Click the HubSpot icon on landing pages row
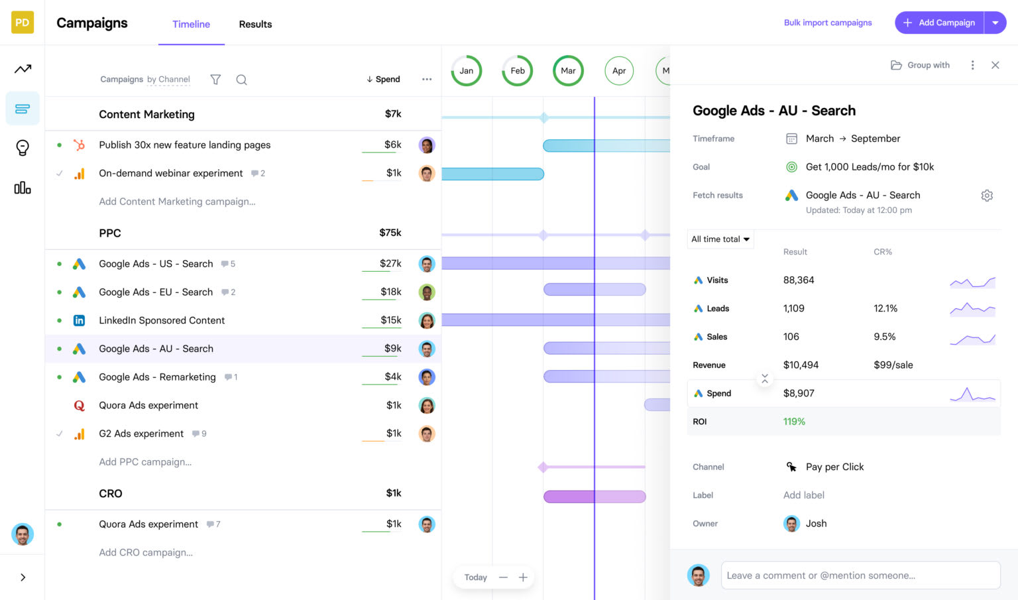1018x600 pixels. [79, 145]
